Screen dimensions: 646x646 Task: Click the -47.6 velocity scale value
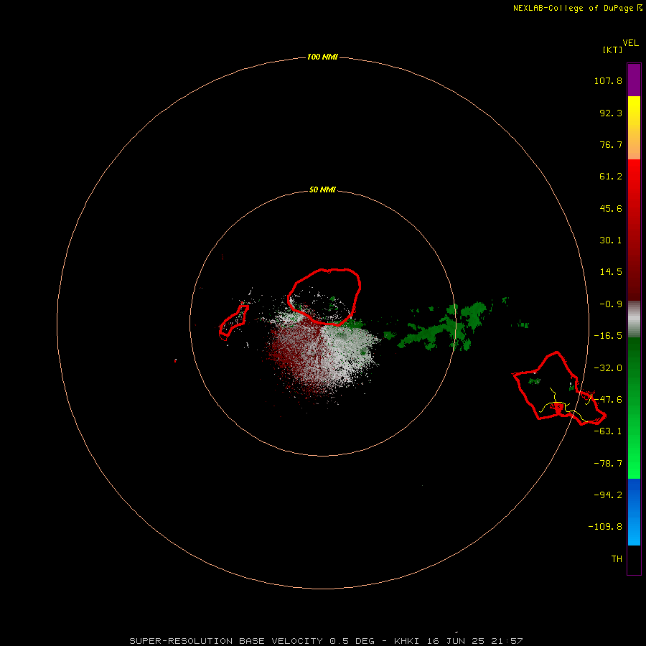608,400
